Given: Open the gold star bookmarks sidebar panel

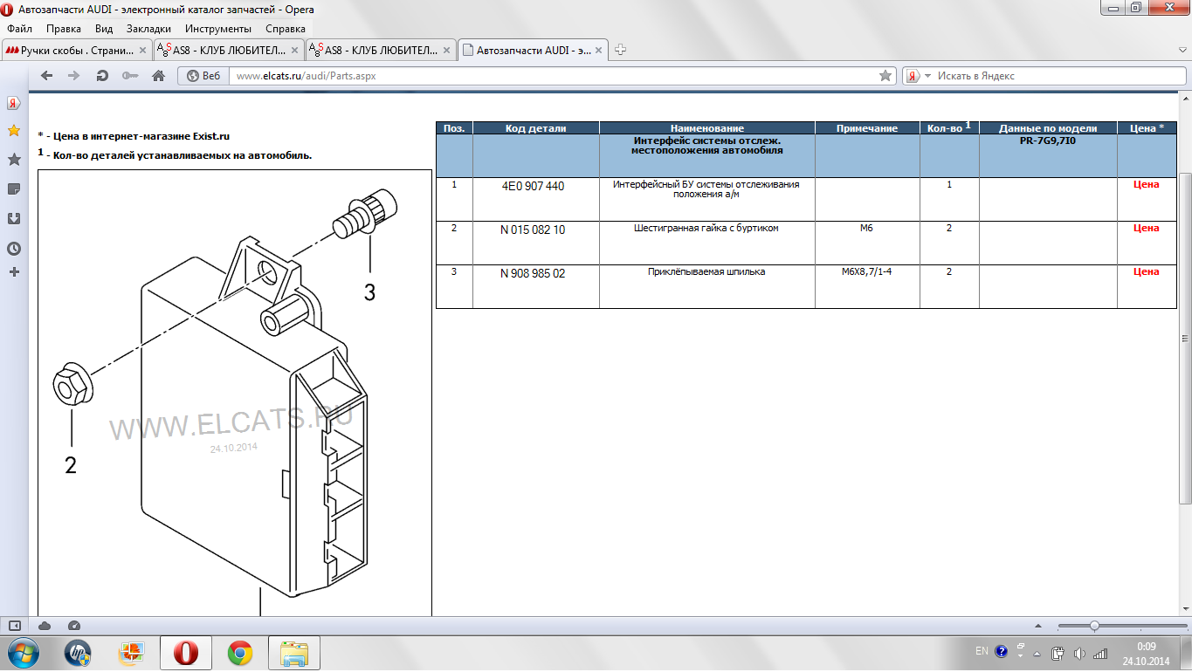Looking at the screenshot, I should coord(14,131).
